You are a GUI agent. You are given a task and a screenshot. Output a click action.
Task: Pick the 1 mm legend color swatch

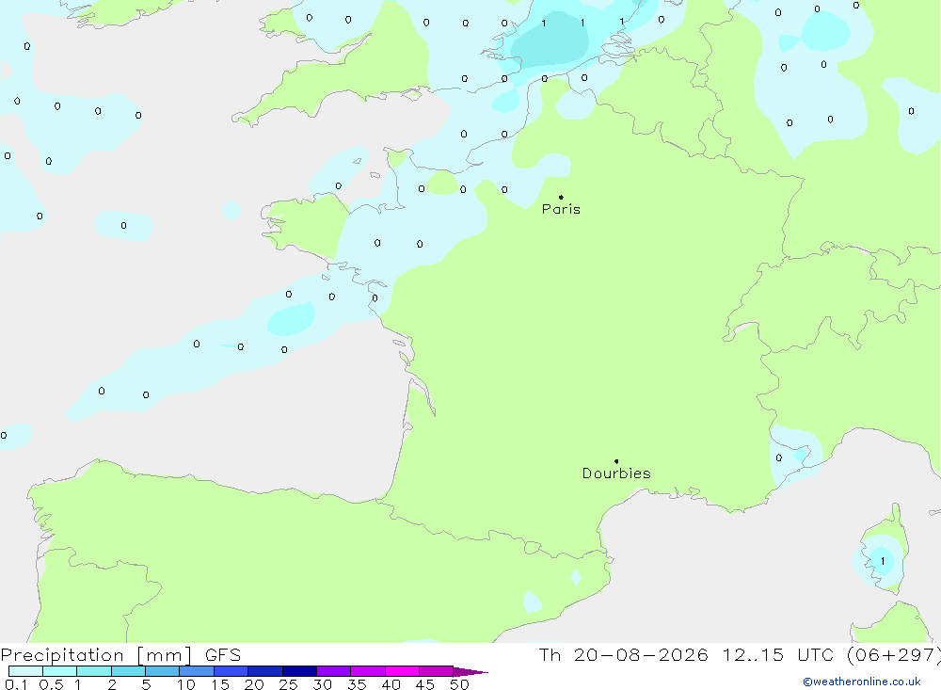(94, 671)
